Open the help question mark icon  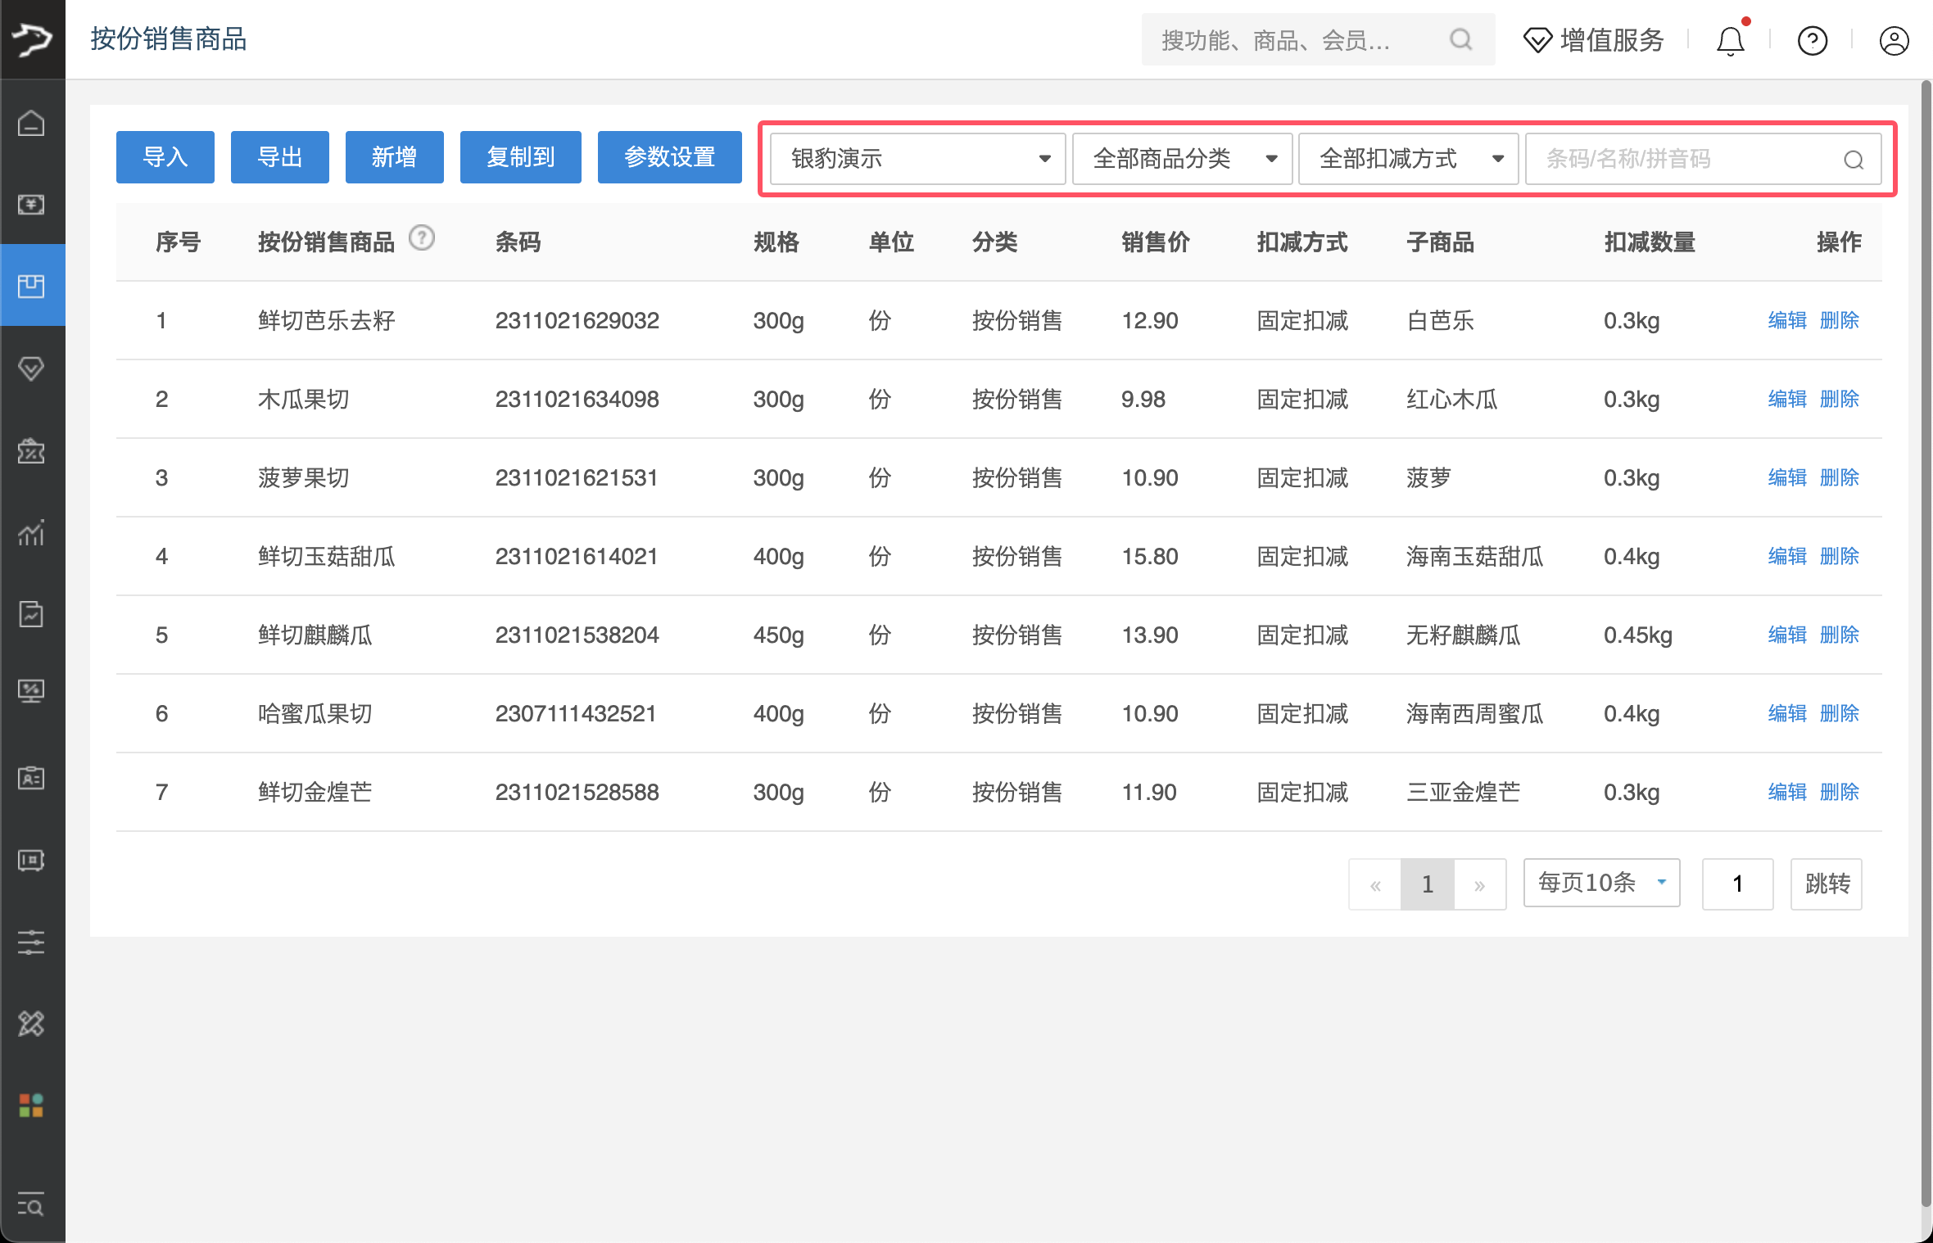coord(1813,40)
